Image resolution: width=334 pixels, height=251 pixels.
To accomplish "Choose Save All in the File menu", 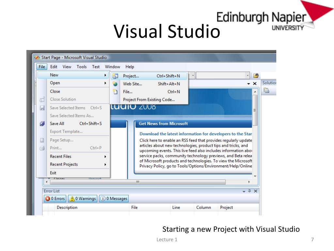I will pyautogui.click(x=57, y=124).
